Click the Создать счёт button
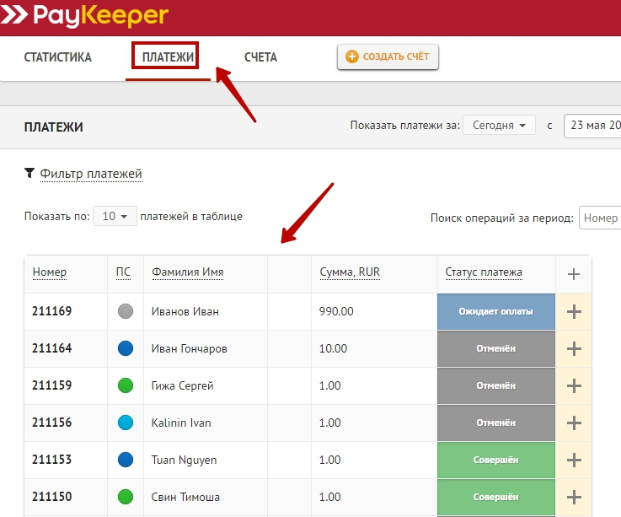The image size is (621, 517). pos(388,57)
